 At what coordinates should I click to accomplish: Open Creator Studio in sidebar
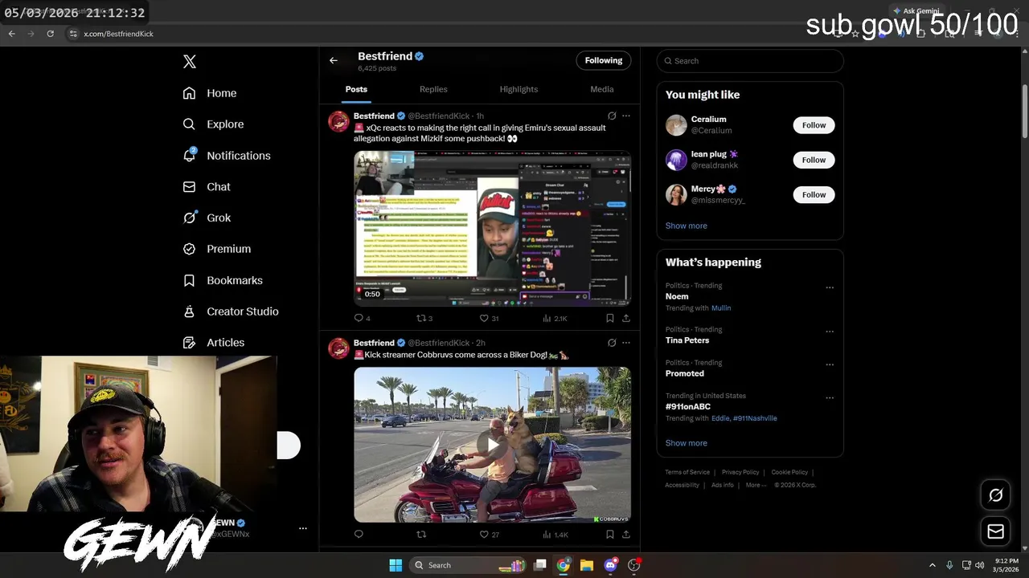[231, 311]
